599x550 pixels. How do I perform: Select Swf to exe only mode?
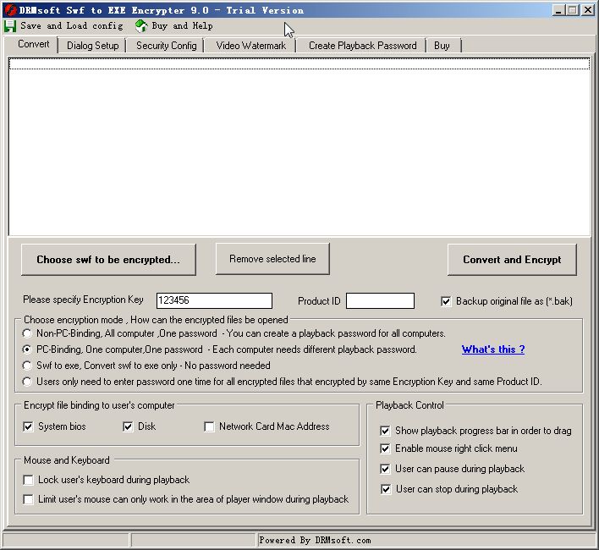coord(27,366)
